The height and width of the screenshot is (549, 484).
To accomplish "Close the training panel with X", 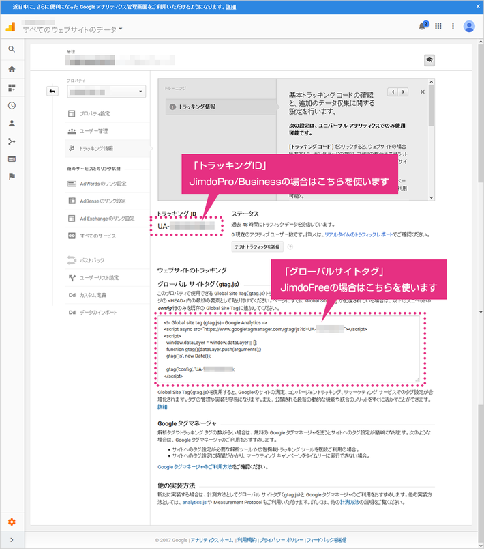I will click(x=423, y=91).
